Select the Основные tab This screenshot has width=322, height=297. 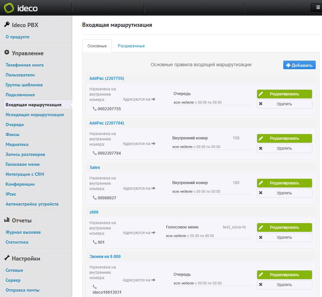(x=97, y=46)
